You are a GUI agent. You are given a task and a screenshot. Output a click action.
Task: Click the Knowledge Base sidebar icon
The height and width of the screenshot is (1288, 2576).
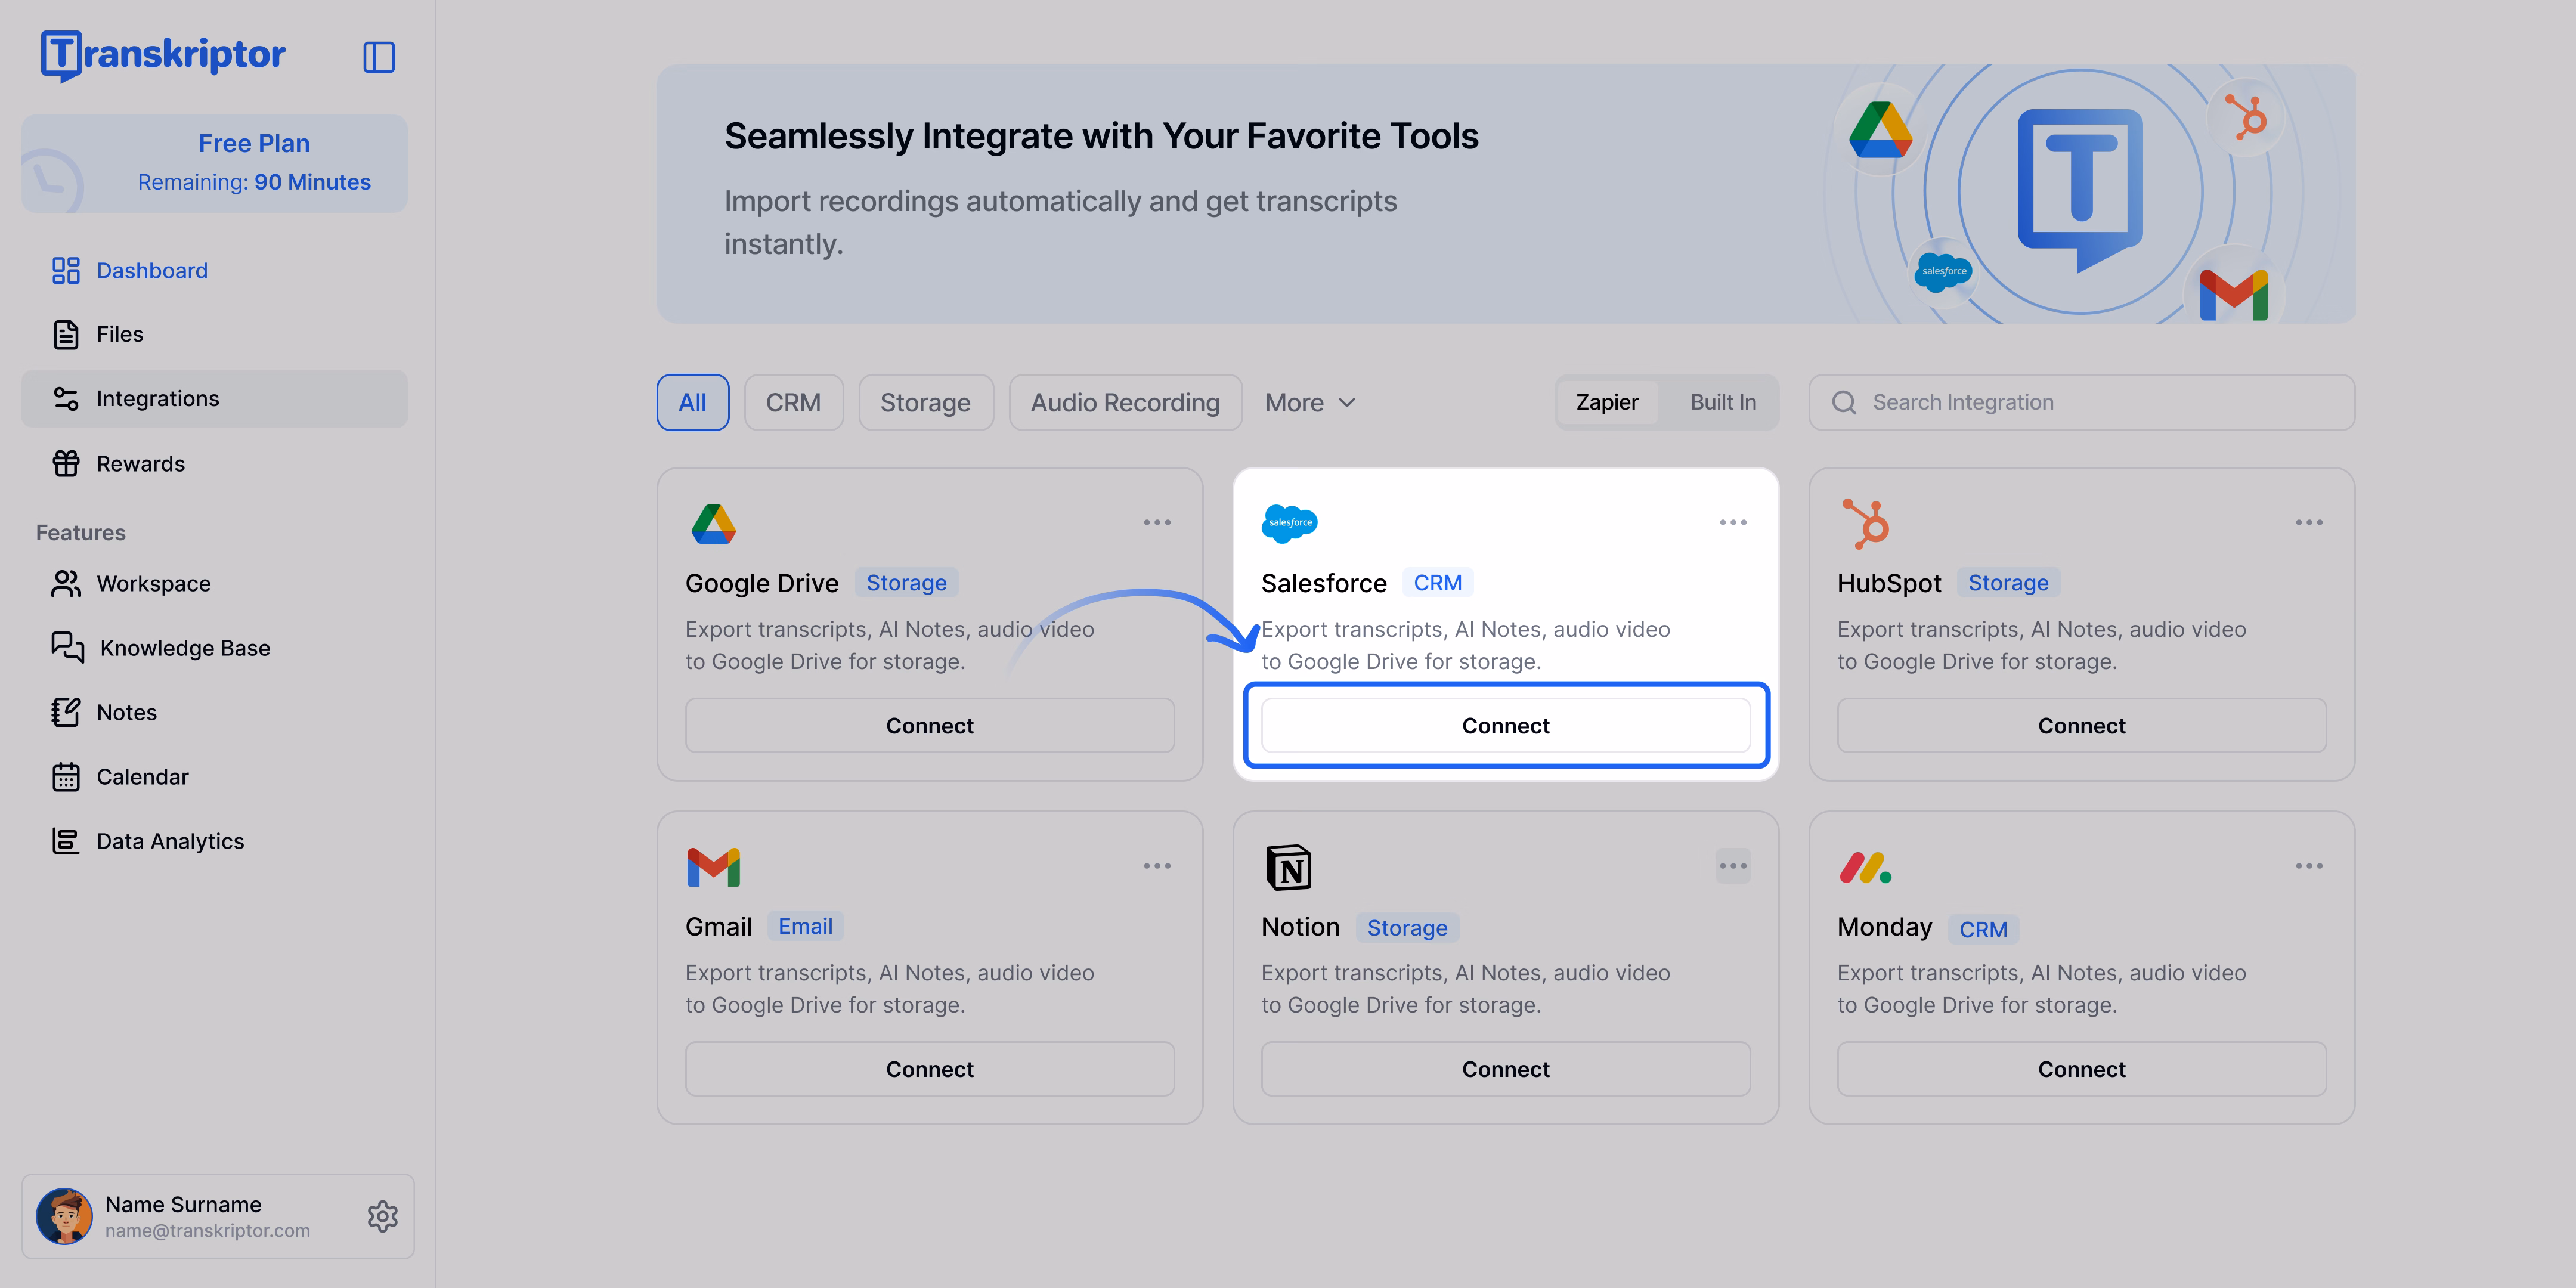66,647
